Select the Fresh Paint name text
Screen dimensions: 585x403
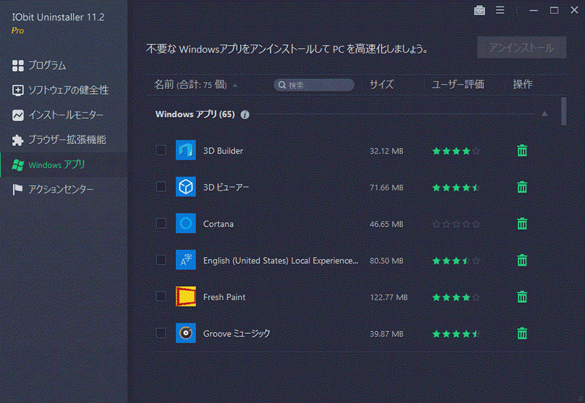[224, 297]
